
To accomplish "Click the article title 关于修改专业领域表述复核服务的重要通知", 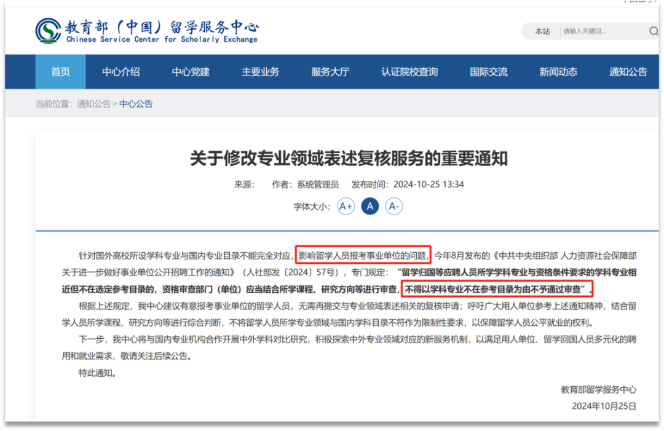I will (x=349, y=159).
